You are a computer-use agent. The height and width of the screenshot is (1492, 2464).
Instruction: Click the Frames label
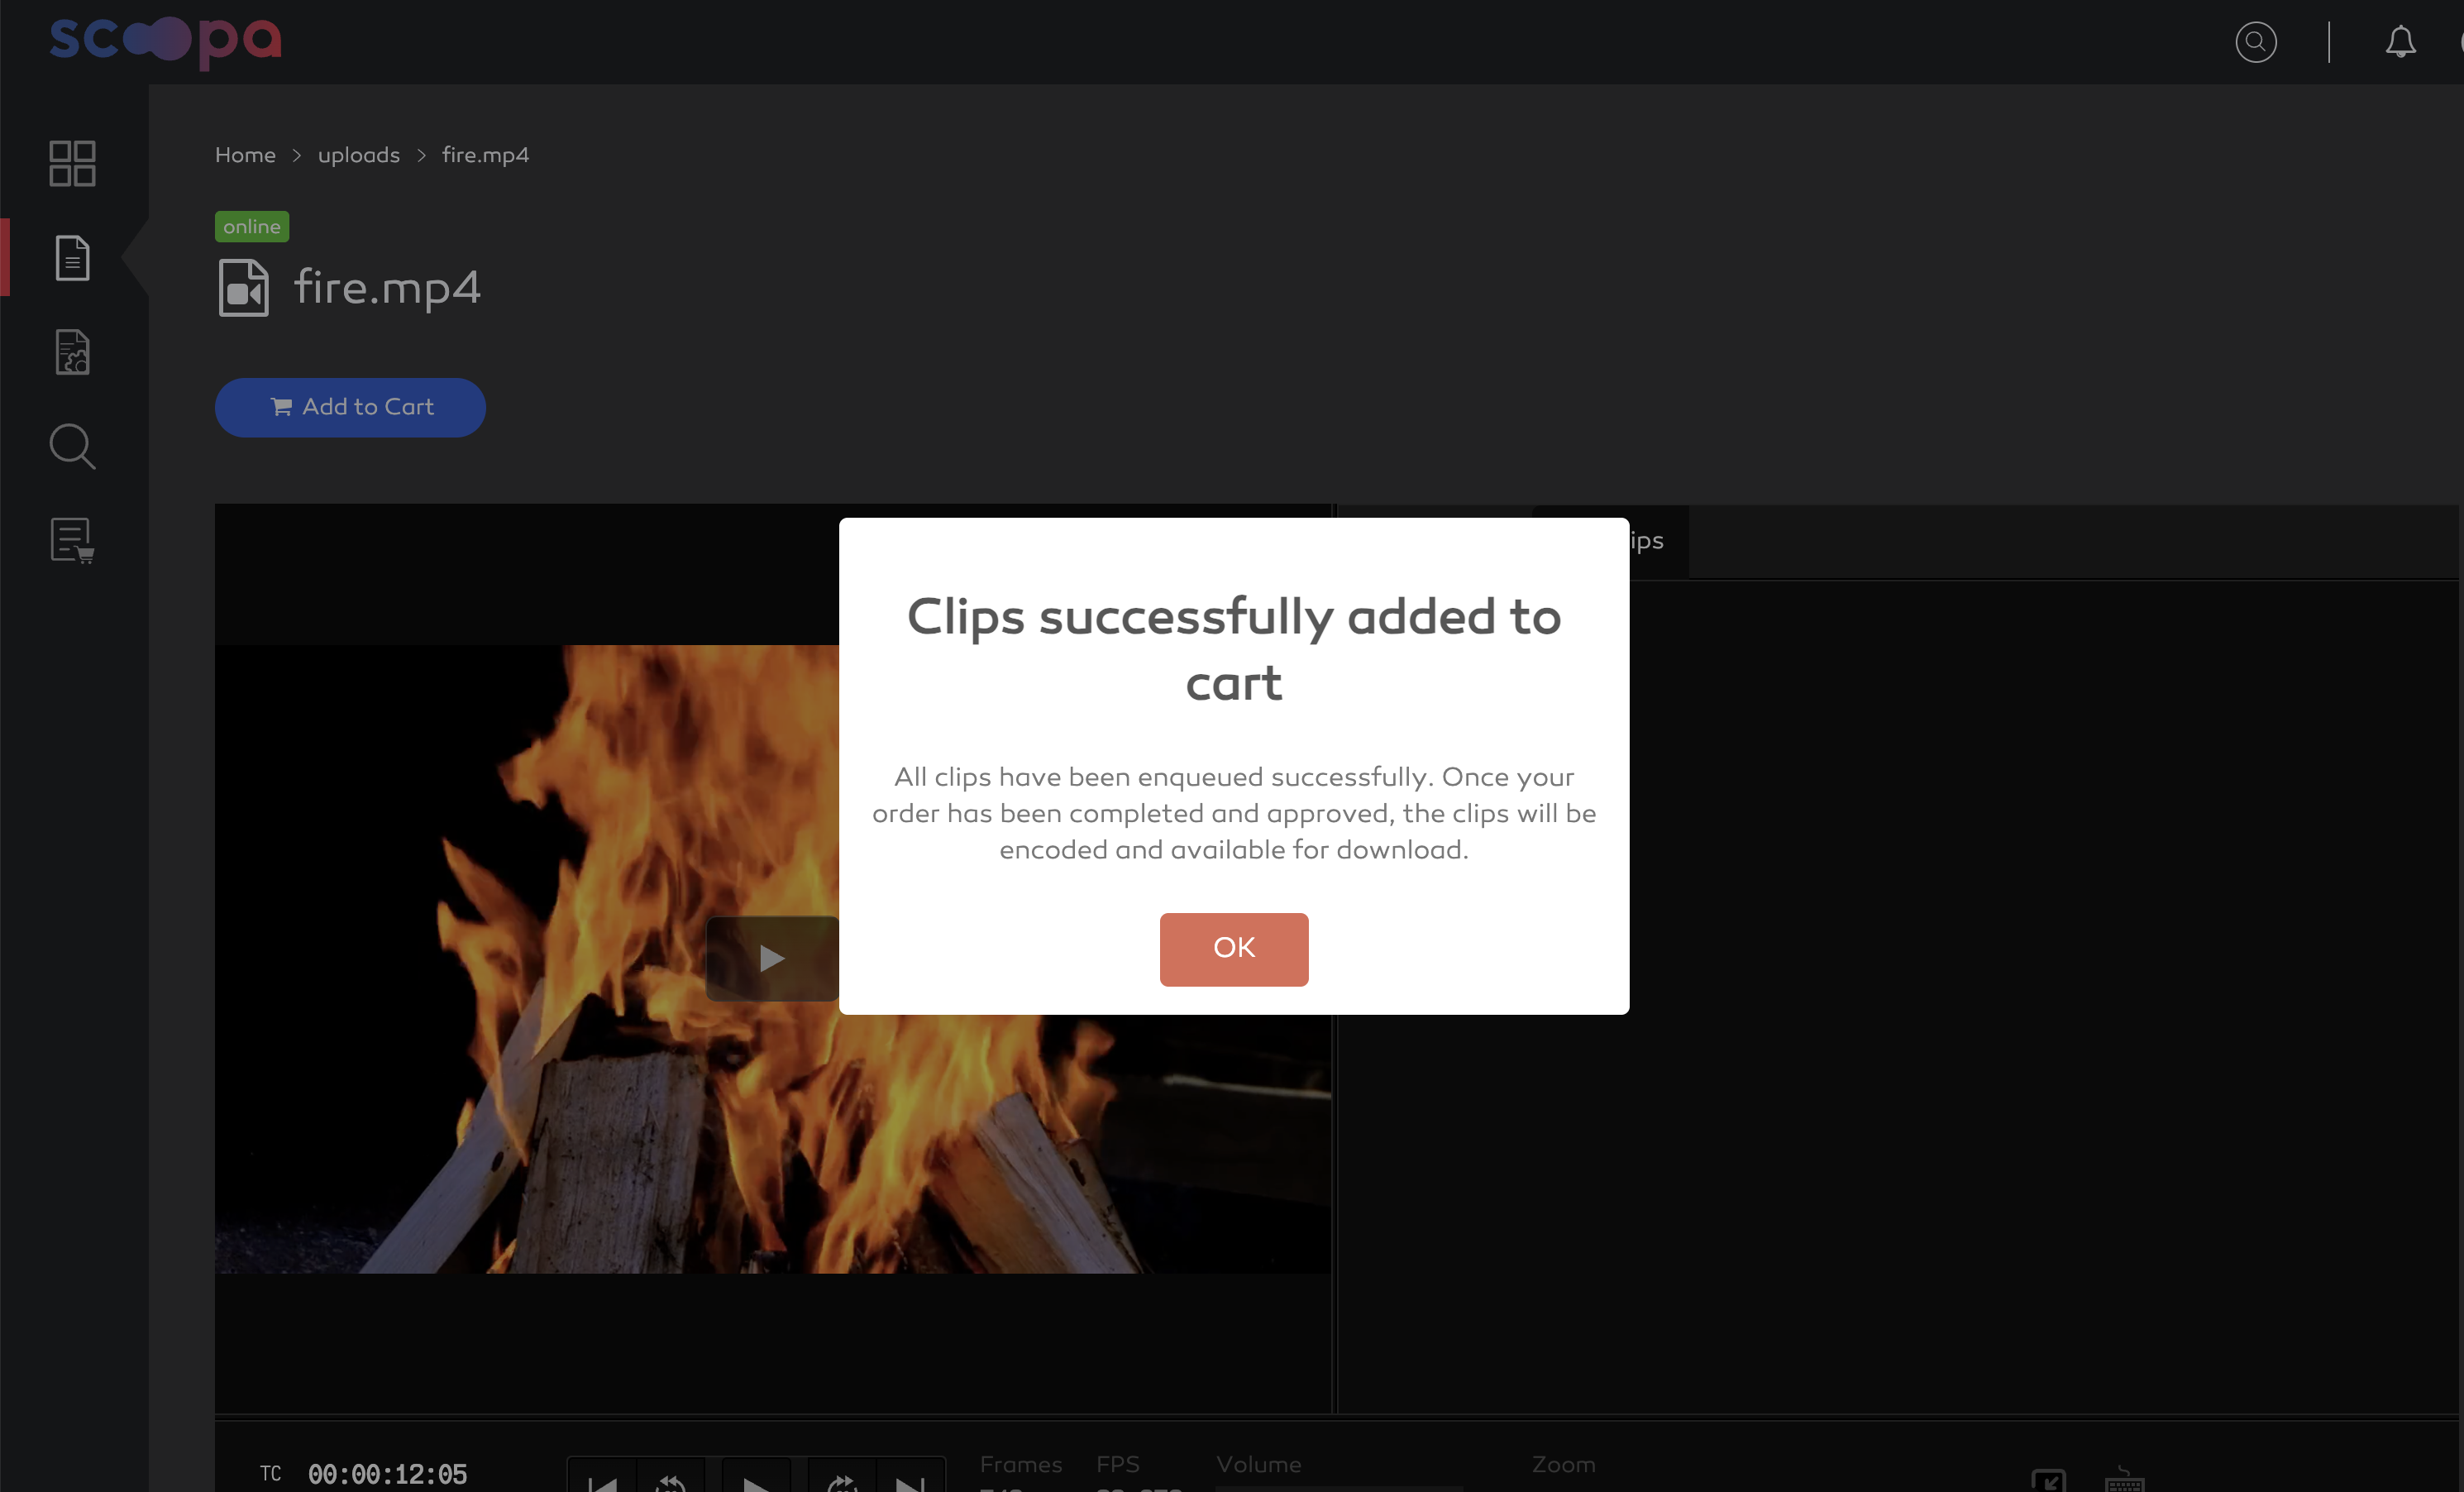pos(1021,1464)
